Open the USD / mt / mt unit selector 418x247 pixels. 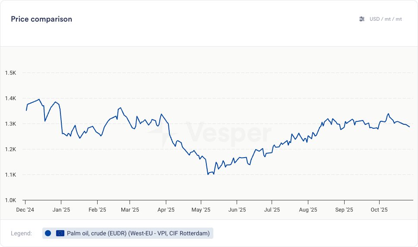[386, 19]
